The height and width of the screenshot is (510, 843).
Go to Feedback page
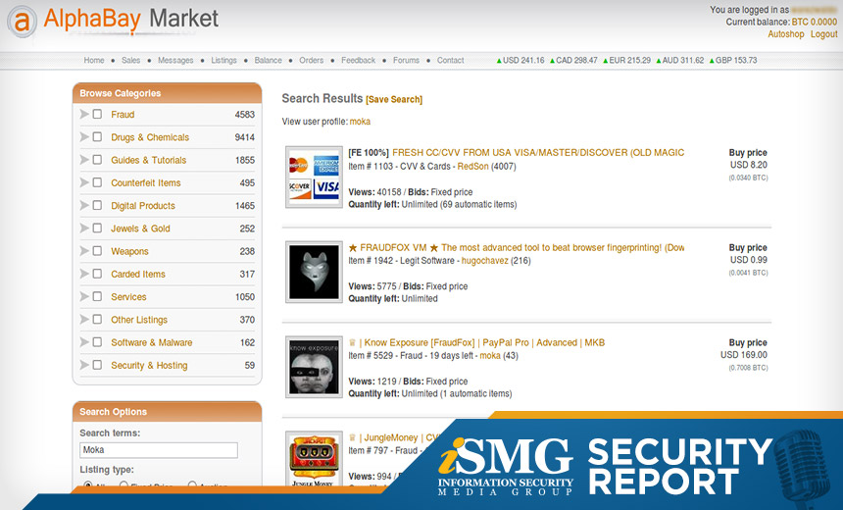tap(358, 60)
